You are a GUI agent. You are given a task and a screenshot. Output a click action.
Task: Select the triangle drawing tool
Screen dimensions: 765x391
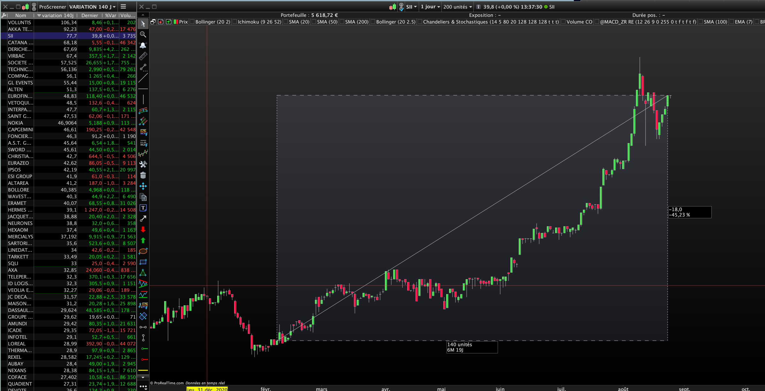(x=143, y=273)
